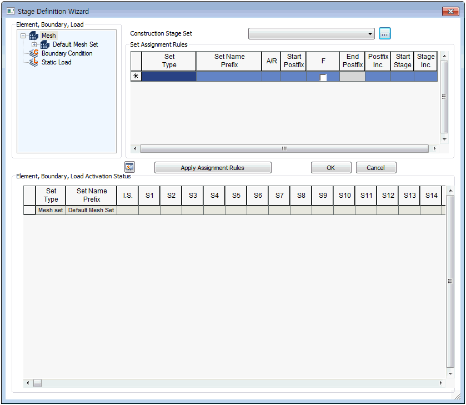
Task: Click the Activation Status horizontal scrollbar thumb
Action: (37, 383)
